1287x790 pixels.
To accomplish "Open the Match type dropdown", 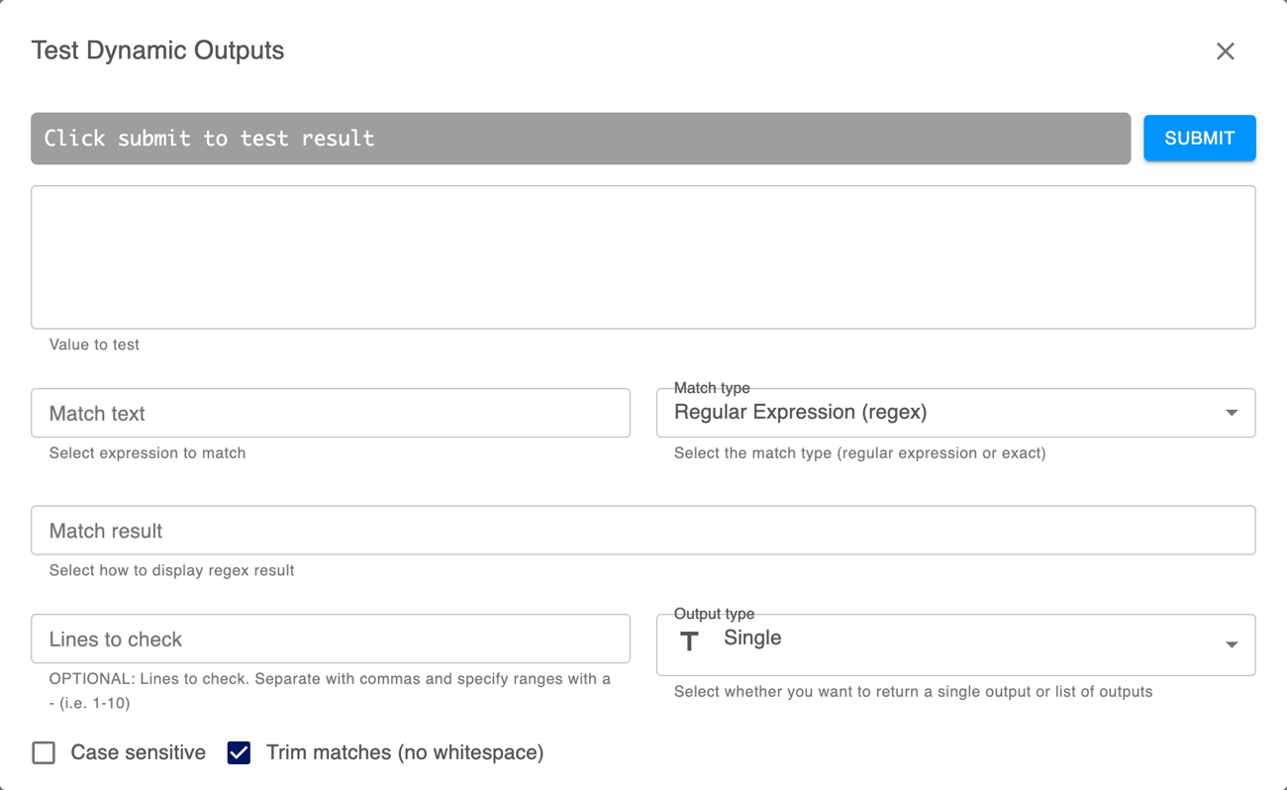I will 955,413.
